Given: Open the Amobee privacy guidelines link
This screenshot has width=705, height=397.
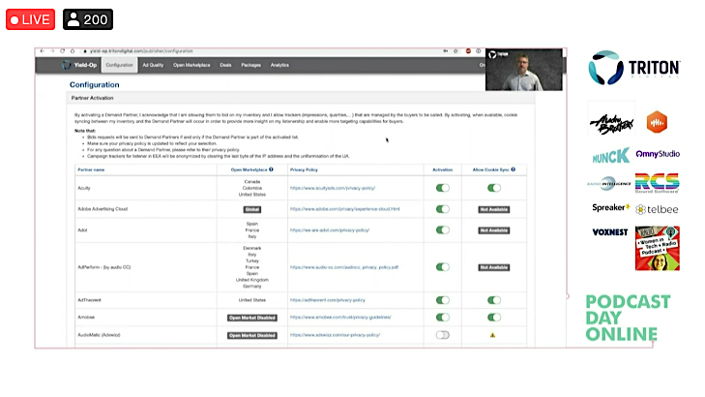Looking at the screenshot, I should pyautogui.click(x=340, y=318).
